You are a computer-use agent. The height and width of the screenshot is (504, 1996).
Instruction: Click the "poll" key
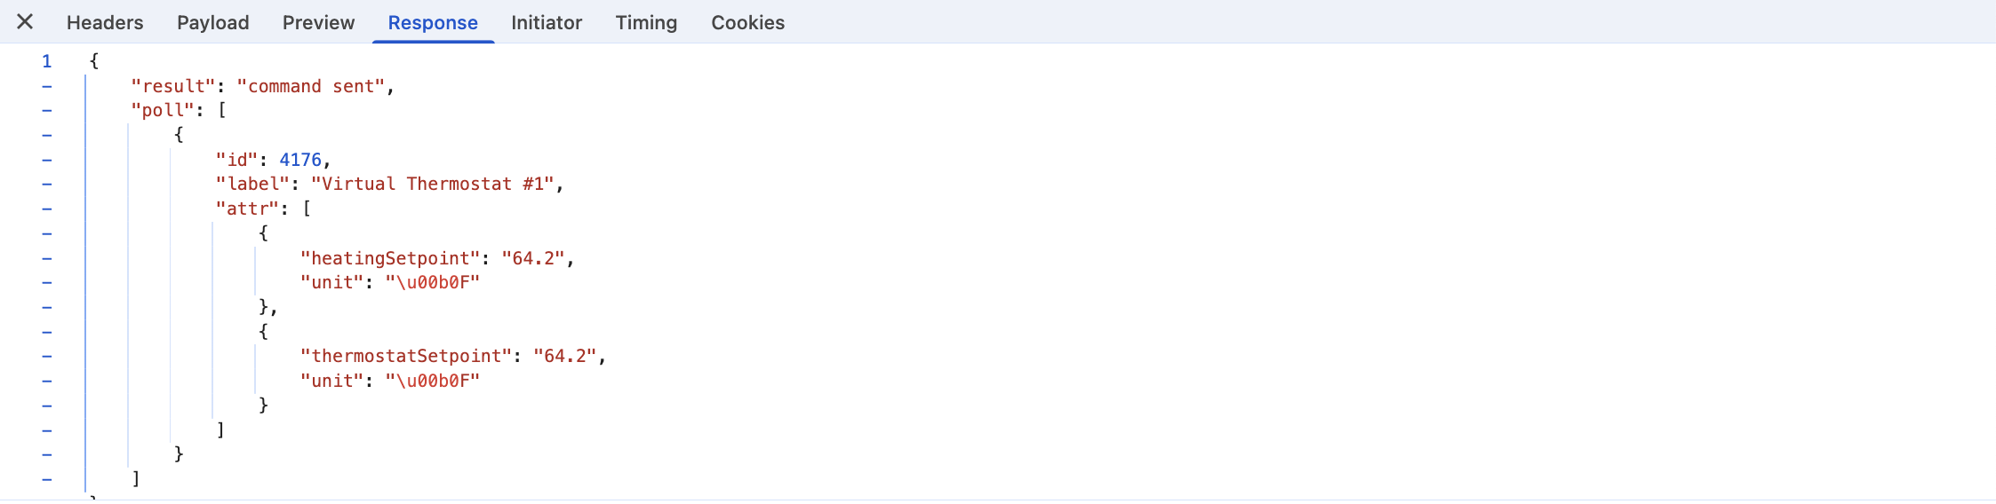(x=163, y=110)
